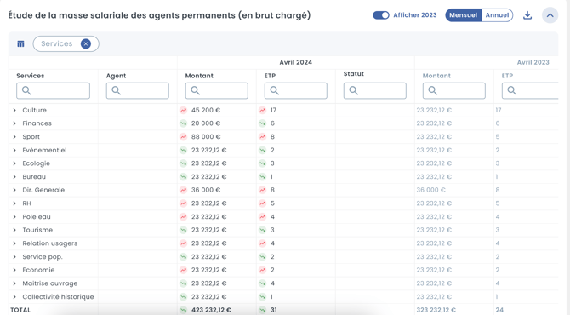The height and width of the screenshot is (315, 570).
Task: Expand the Sport row
Action: (x=14, y=137)
